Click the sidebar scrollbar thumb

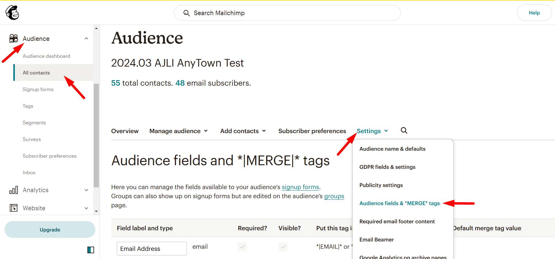point(96,135)
